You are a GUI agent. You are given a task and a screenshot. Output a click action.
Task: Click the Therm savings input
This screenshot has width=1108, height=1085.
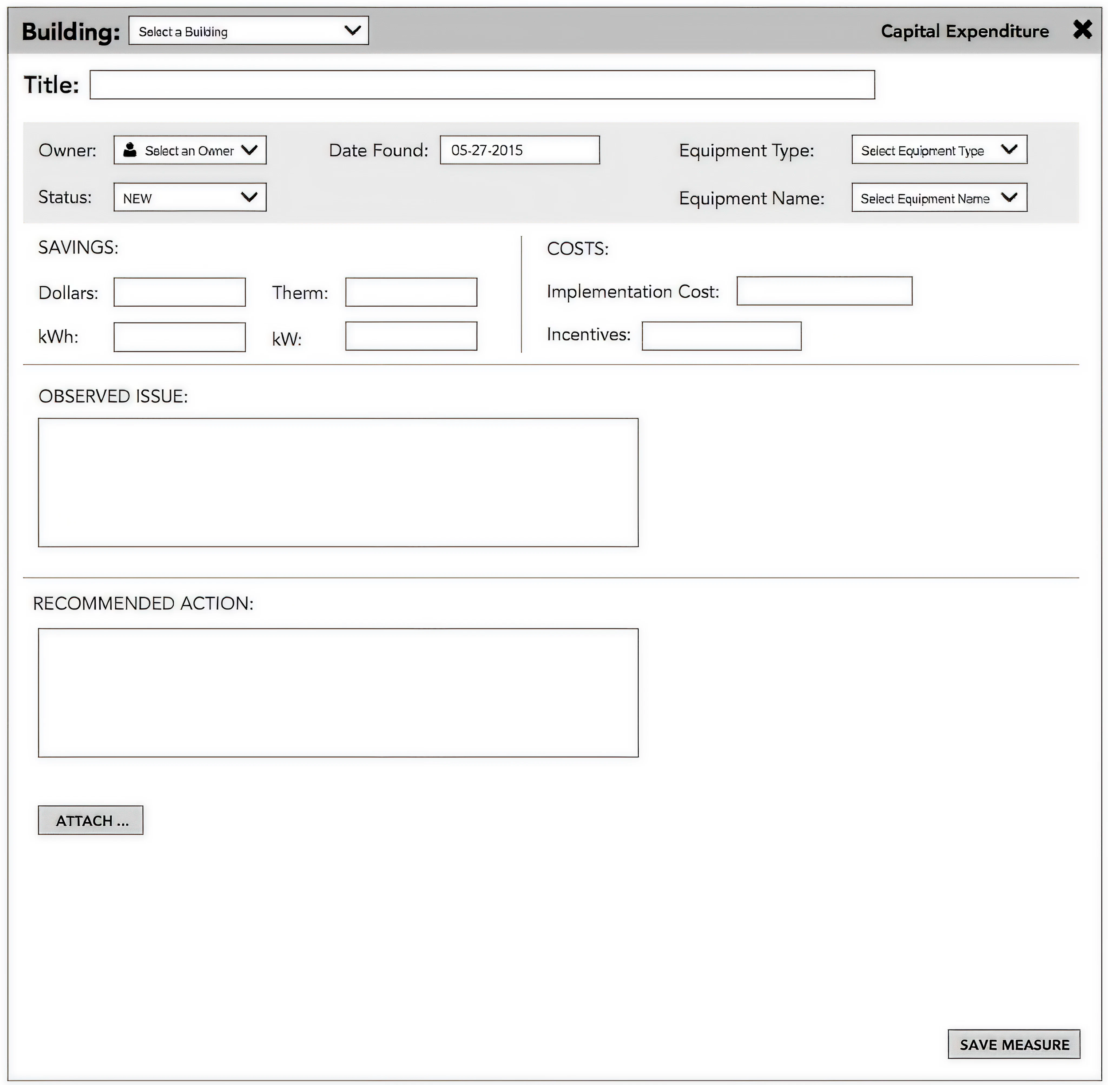click(411, 293)
